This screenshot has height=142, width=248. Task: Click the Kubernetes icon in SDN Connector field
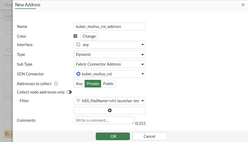coord(78,74)
